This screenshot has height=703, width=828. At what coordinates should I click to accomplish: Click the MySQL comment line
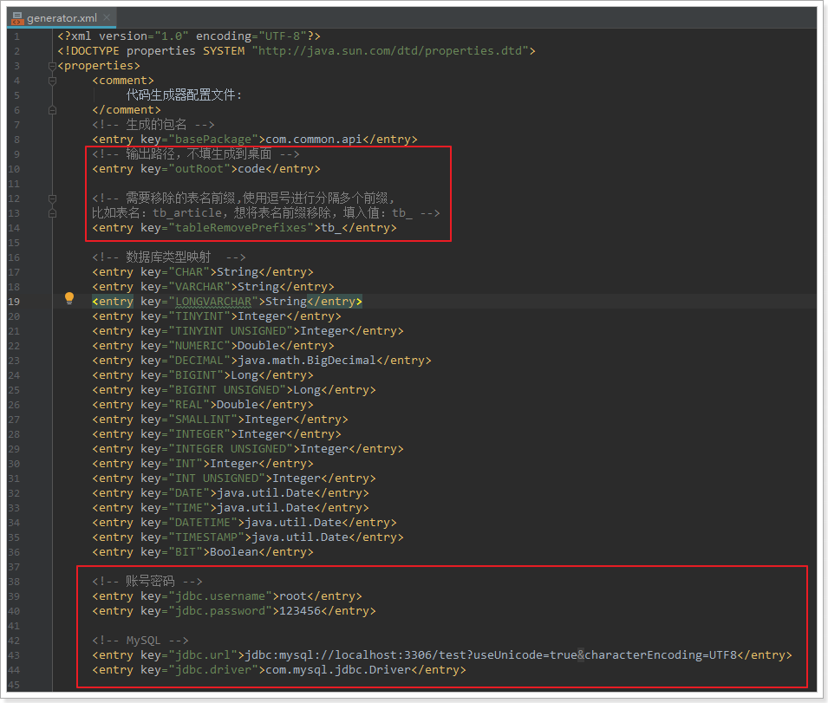(x=140, y=641)
